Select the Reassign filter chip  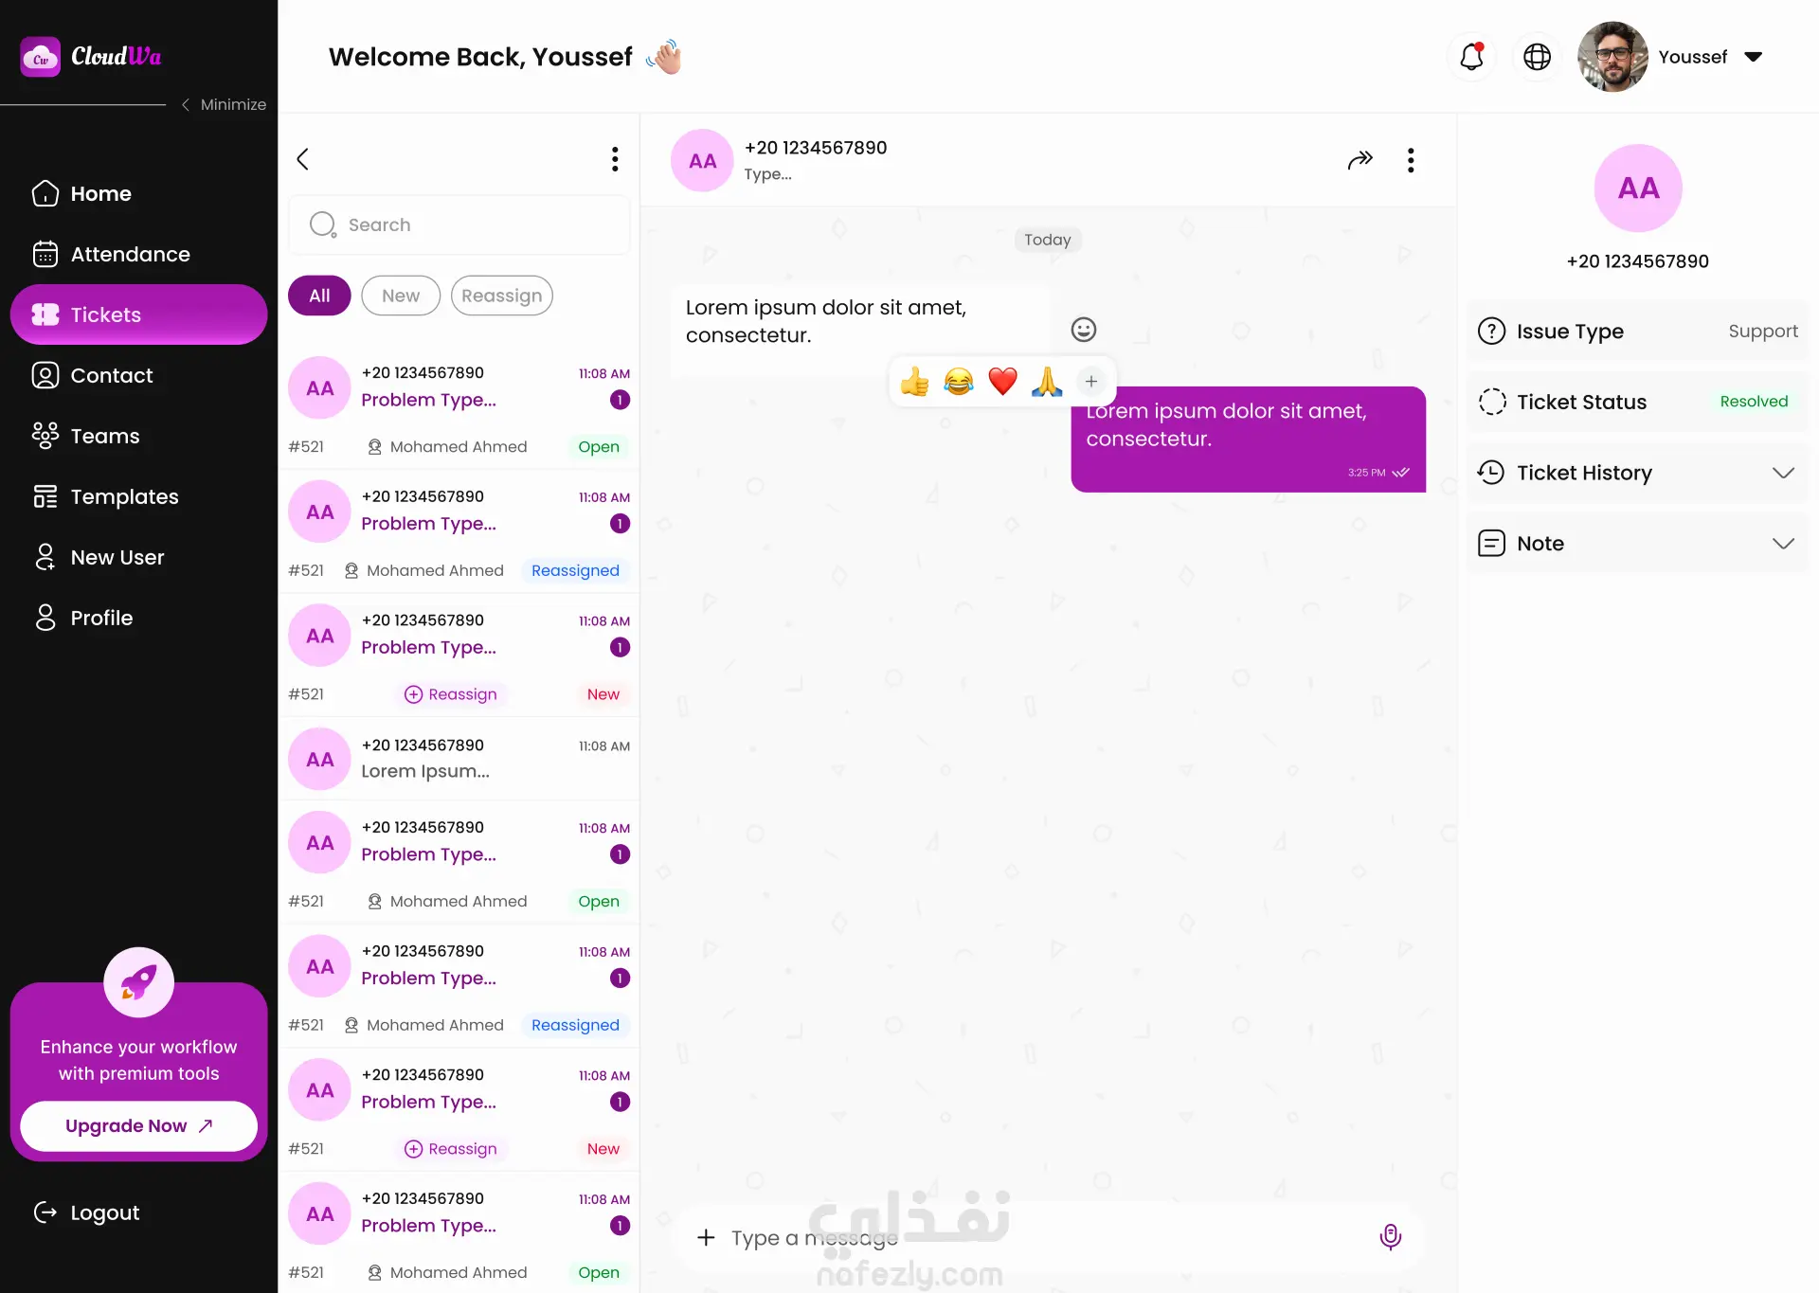pyautogui.click(x=501, y=296)
